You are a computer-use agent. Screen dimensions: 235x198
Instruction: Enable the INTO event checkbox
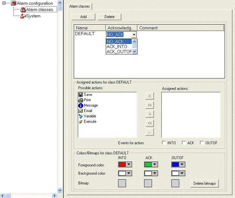click(x=164, y=143)
